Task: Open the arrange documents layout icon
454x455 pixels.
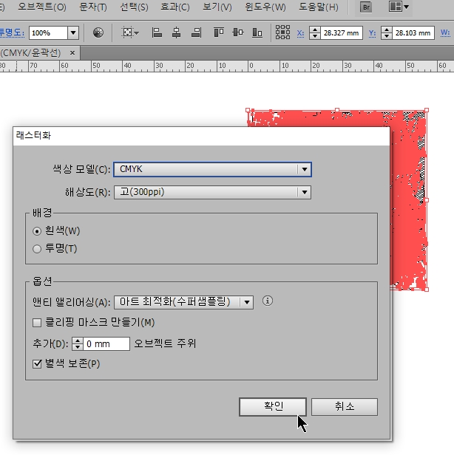Action: 399,7
